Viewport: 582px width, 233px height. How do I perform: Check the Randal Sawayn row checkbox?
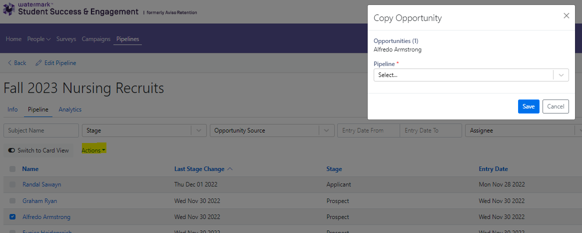point(12,184)
